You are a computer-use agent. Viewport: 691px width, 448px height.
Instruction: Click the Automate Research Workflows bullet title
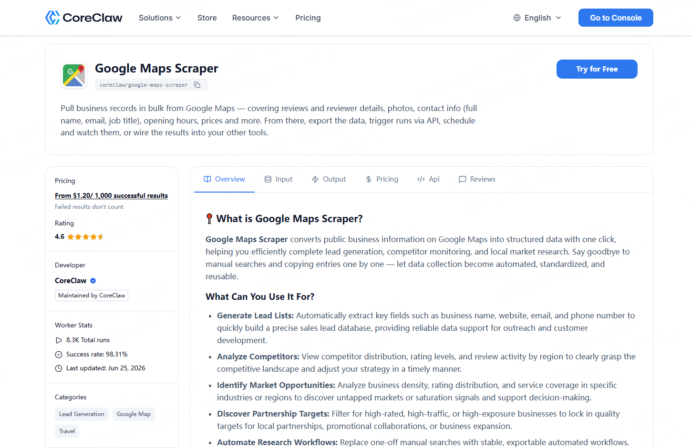click(x=278, y=442)
